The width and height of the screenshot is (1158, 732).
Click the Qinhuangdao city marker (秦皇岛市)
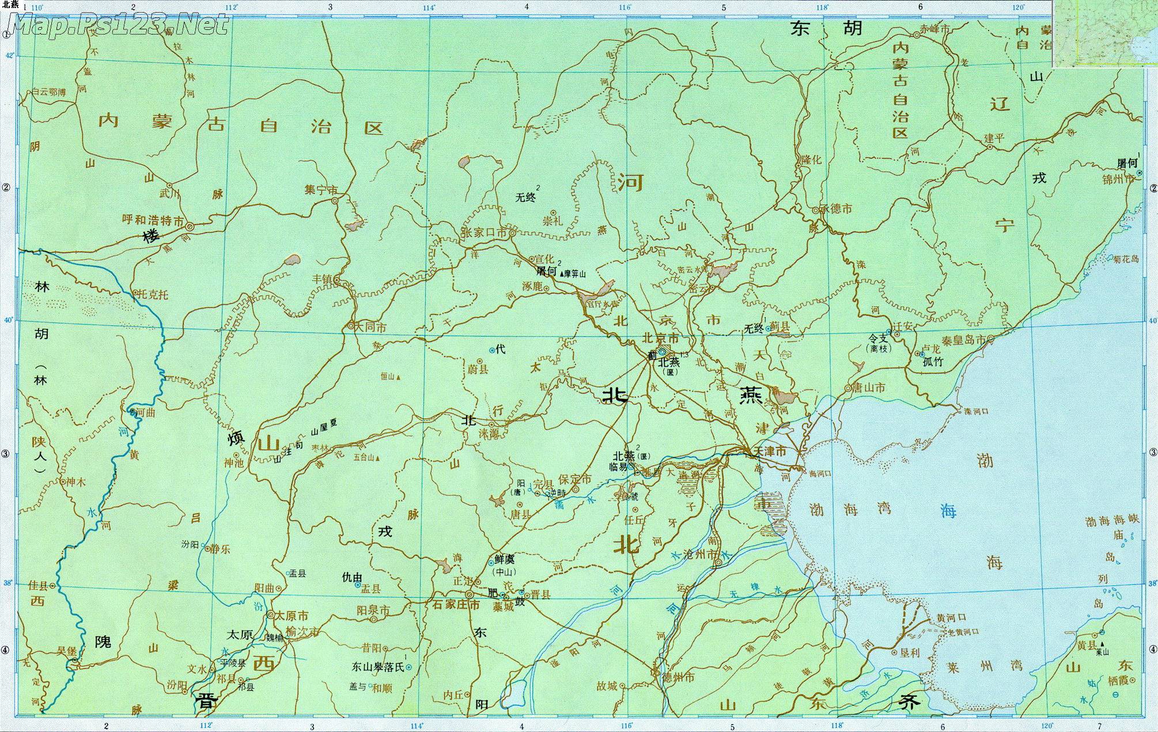pos(990,338)
